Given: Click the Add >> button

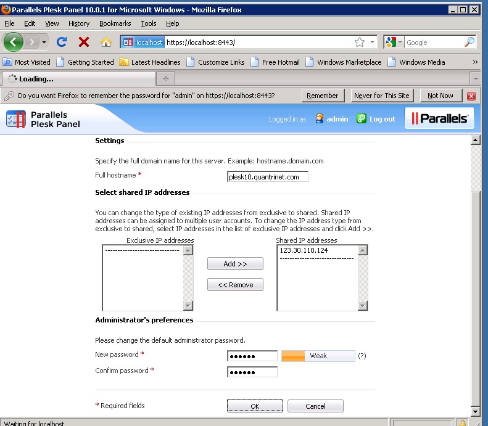Looking at the screenshot, I should point(235,264).
